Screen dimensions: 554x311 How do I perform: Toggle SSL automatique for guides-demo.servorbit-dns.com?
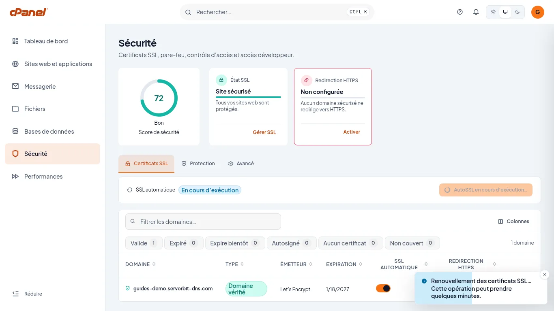[383, 288]
